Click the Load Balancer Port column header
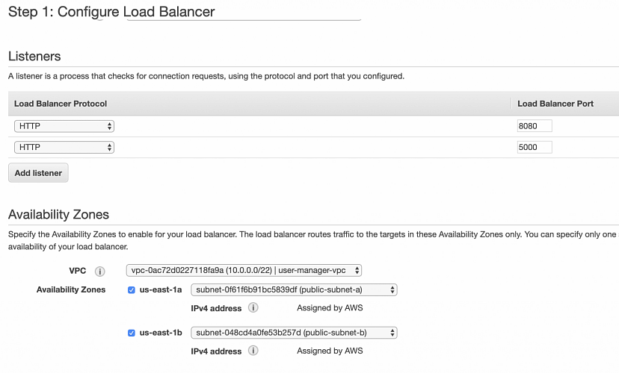This screenshot has height=373, width=619. tap(555, 104)
